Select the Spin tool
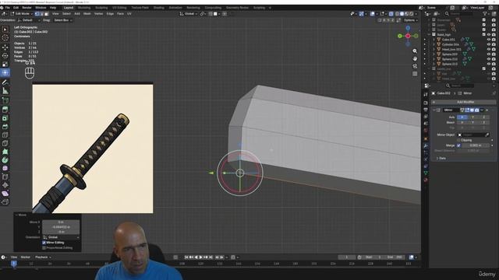499x280 pixels. (5, 160)
